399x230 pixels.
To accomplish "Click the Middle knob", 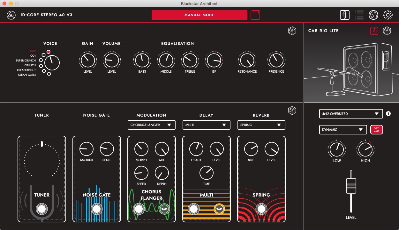I will pyautogui.click(x=166, y=60).
